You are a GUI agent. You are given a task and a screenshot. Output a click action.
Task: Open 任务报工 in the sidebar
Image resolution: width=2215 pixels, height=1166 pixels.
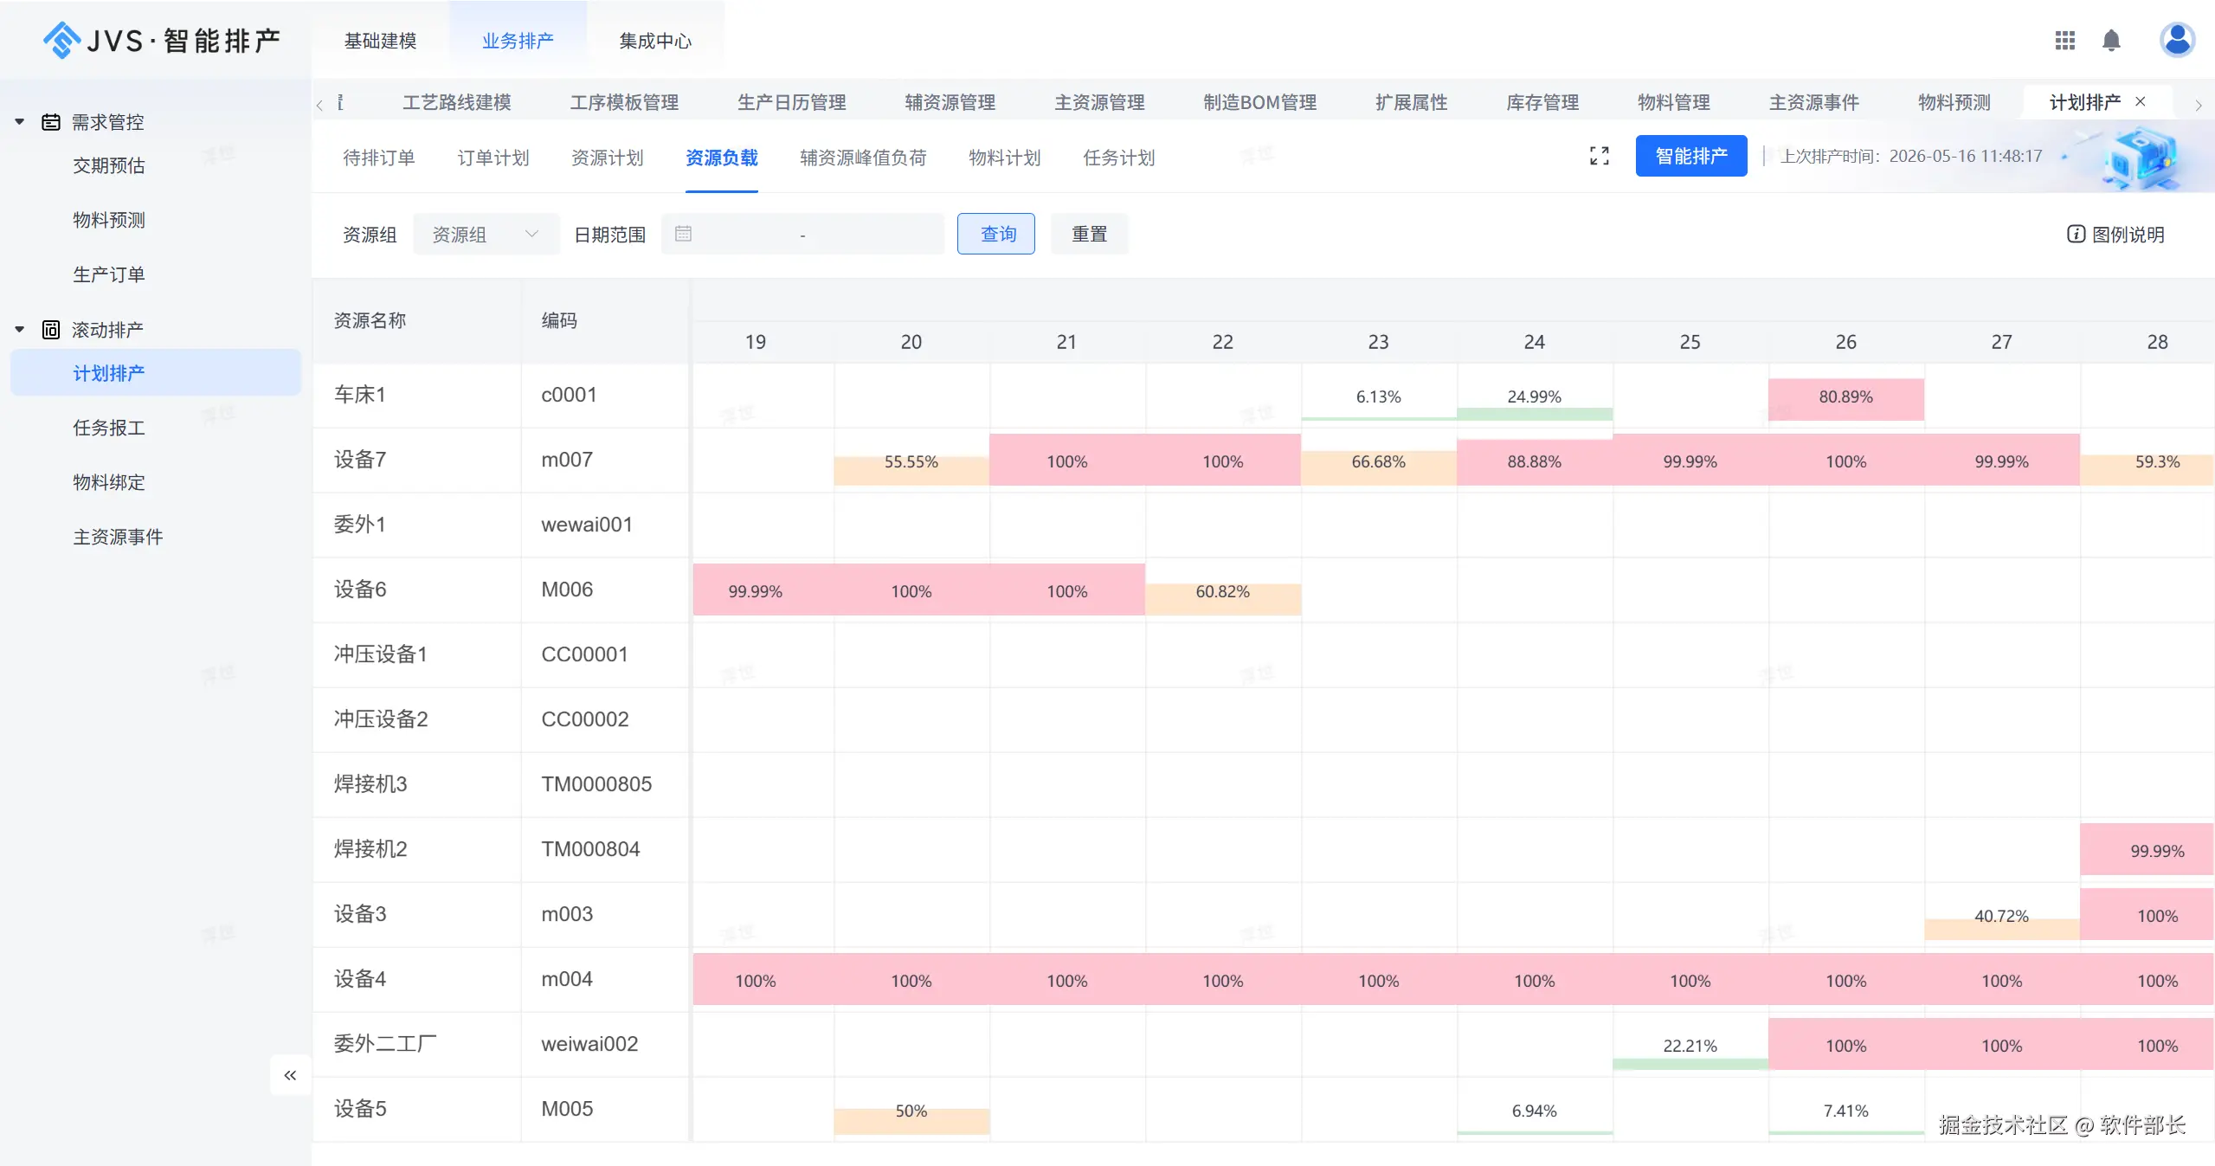pos(109,428)
